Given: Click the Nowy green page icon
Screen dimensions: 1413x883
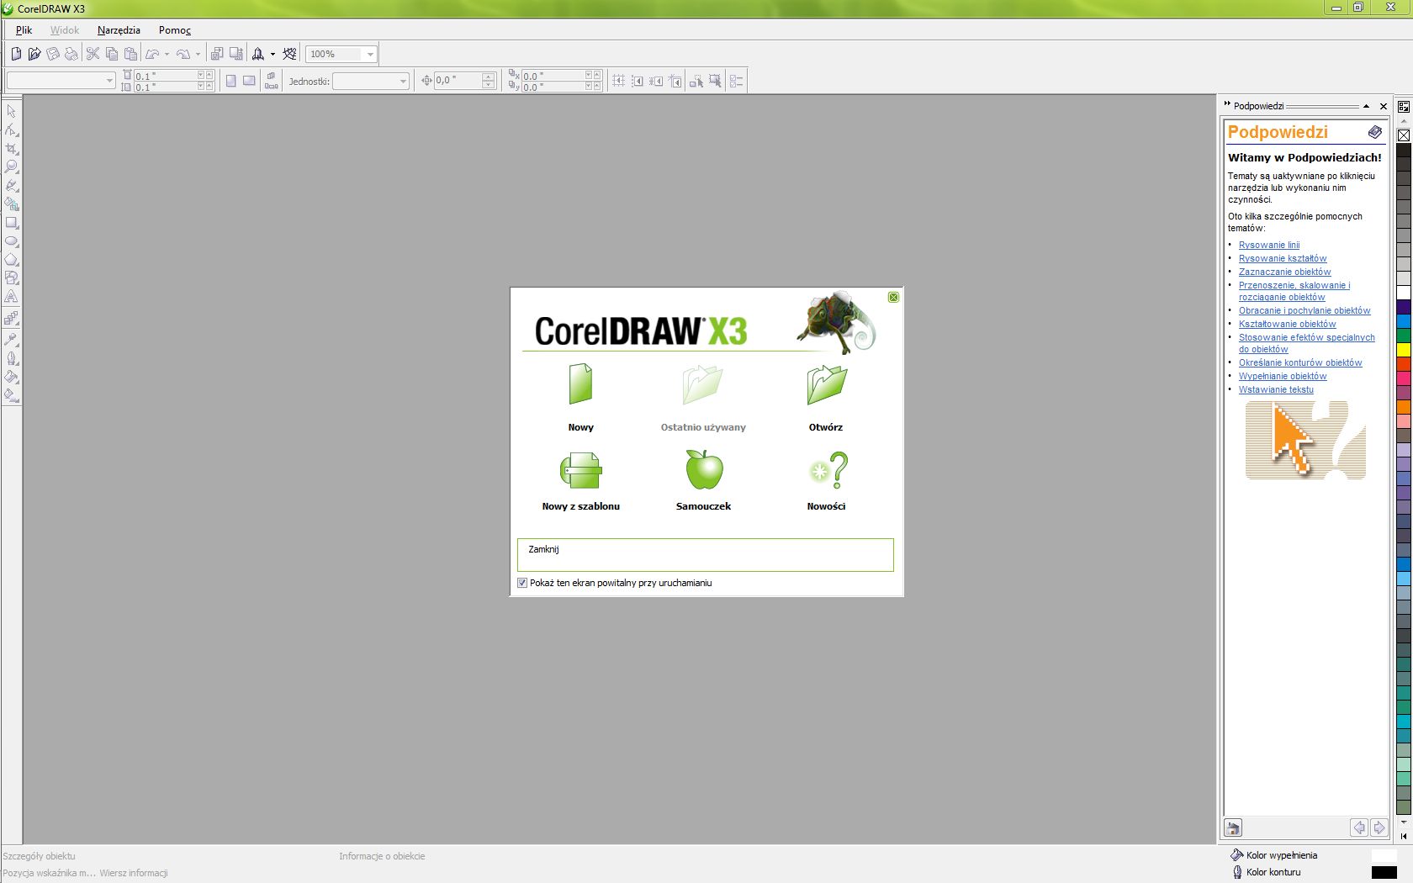Looking at the screenshot, I should click(x=580, y=384).
